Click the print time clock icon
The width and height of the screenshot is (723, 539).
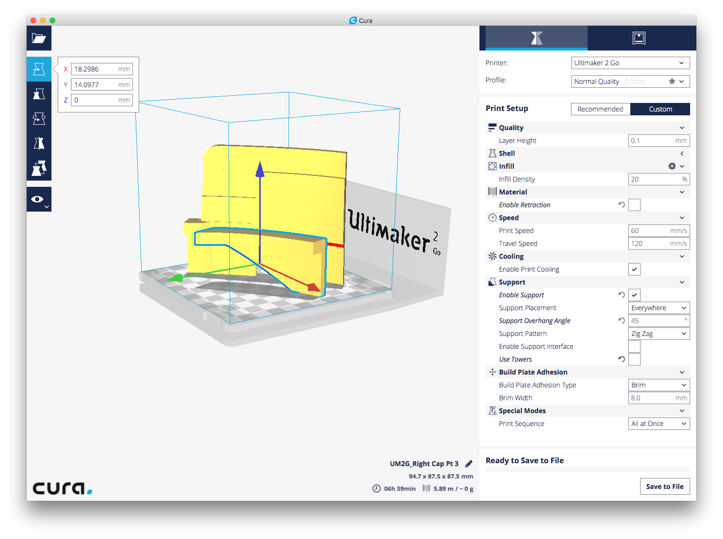pyautogui.click(x=377, y=488)
